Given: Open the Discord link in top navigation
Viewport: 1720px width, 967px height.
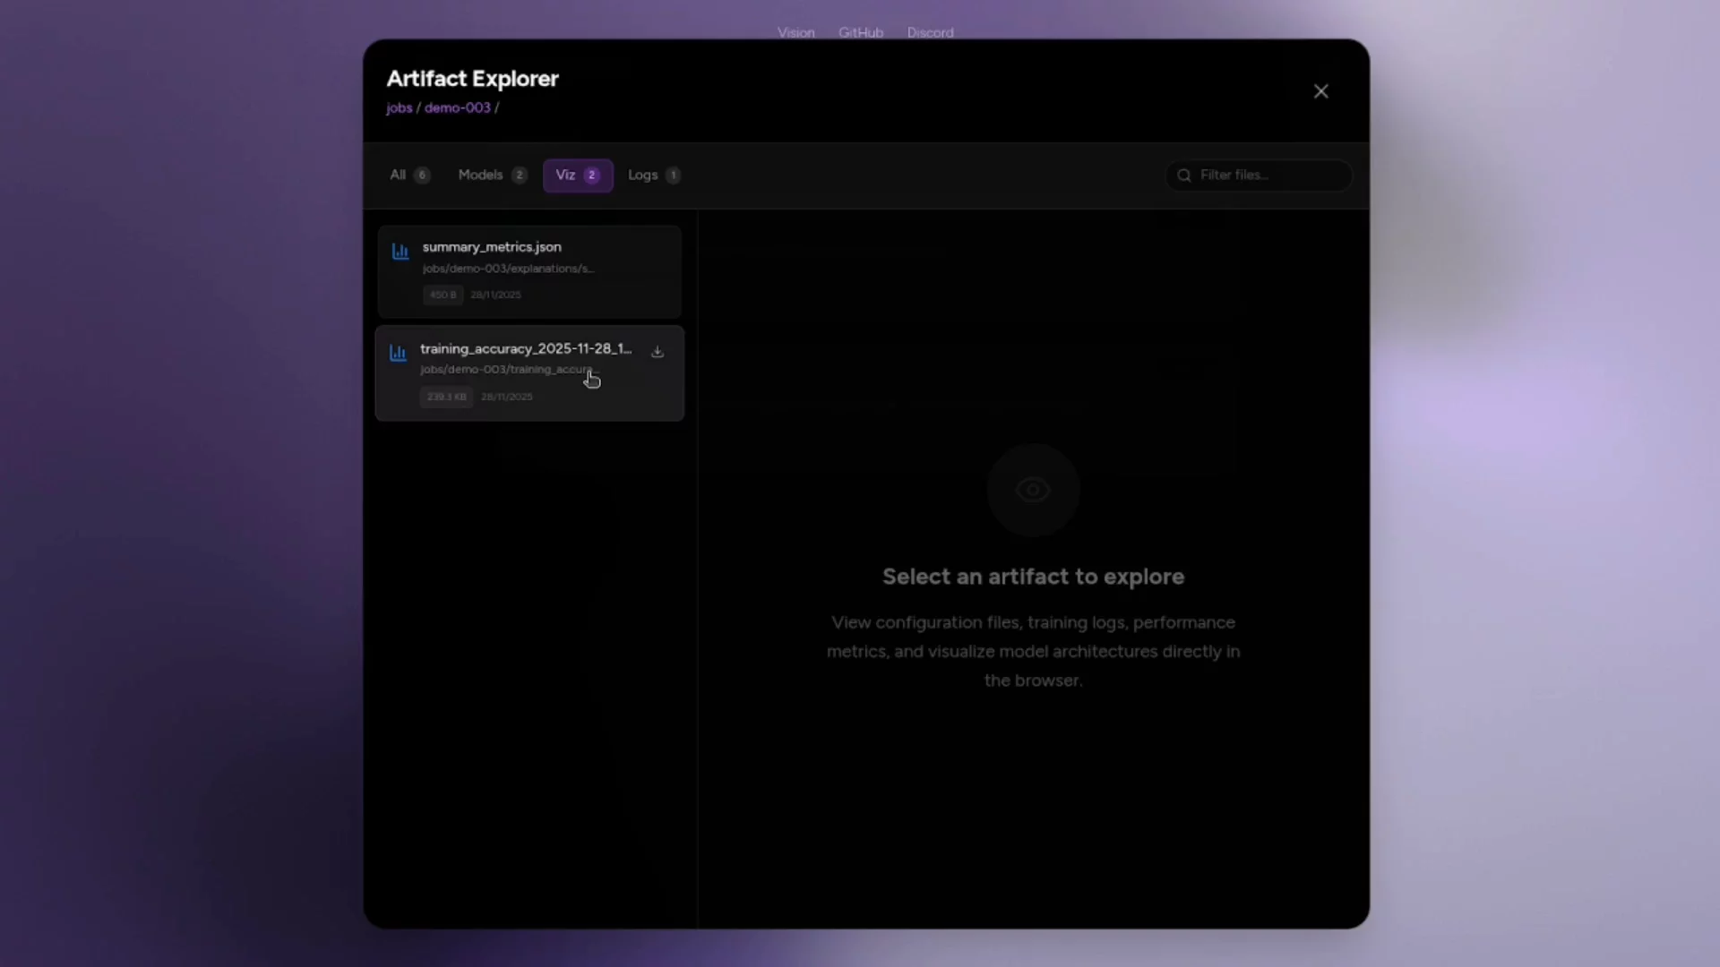Looking at the screenshot, I should coord(930,32).
